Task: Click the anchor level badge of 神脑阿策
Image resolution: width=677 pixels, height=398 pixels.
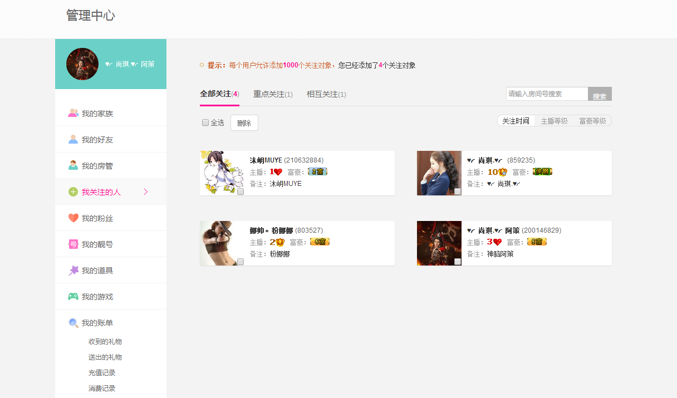Action: [494, 242]
